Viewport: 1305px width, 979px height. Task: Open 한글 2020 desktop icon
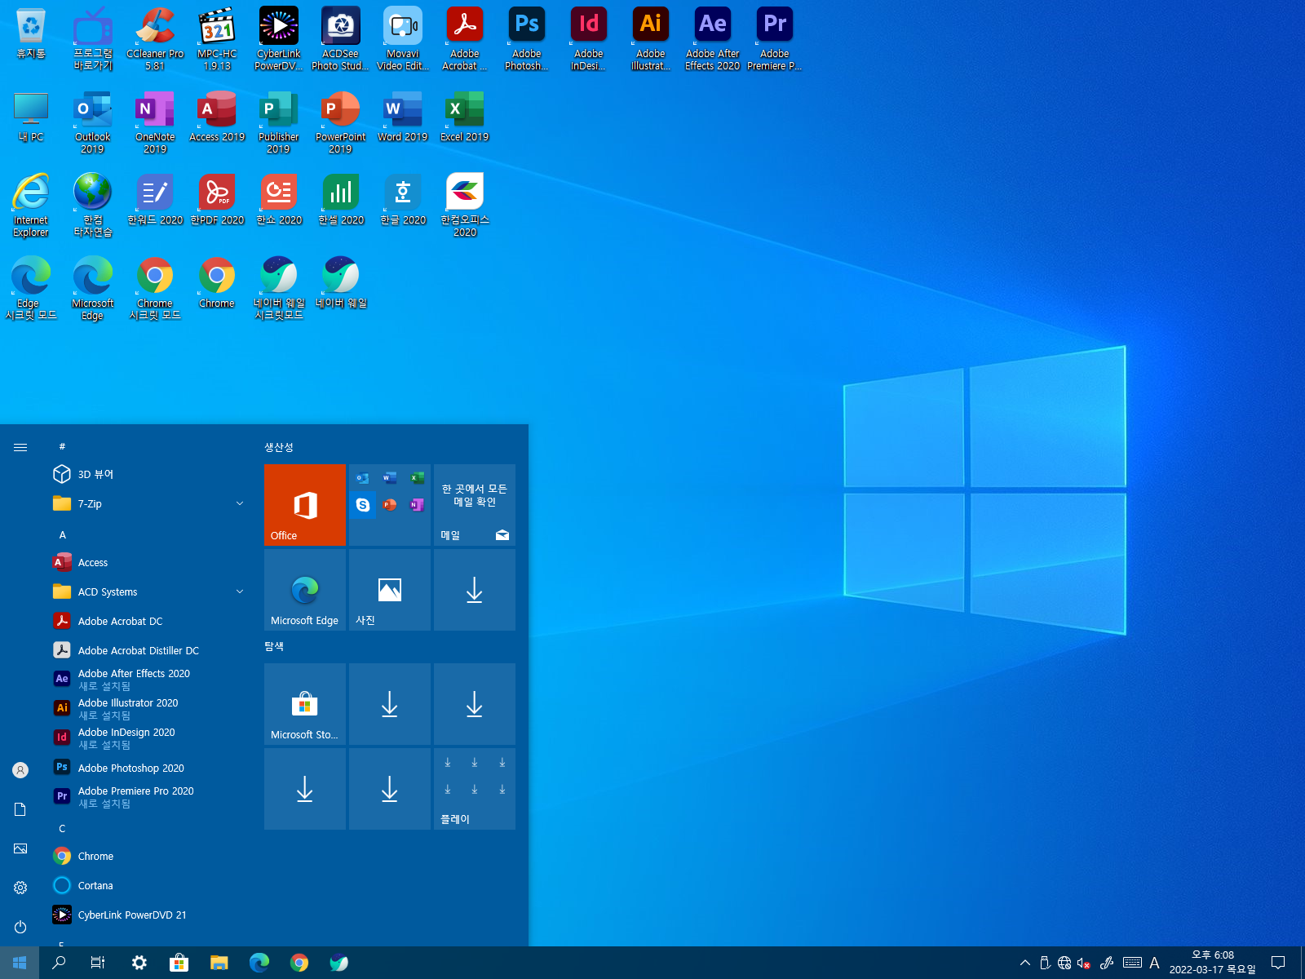coord(403,200)
